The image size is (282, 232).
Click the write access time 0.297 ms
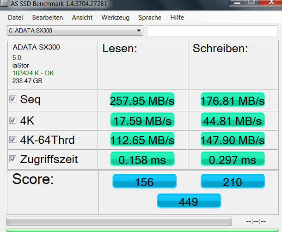point(233,159)
